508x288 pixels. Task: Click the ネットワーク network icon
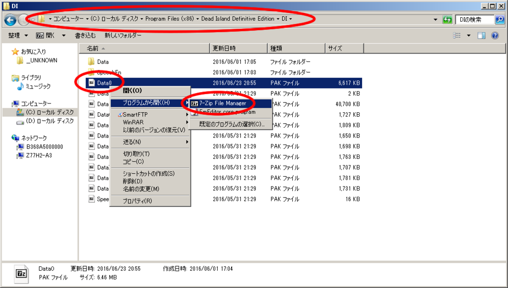(15, 138)
